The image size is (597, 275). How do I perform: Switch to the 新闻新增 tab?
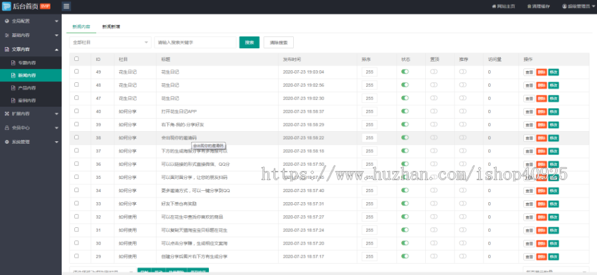[x=111, y=27]
